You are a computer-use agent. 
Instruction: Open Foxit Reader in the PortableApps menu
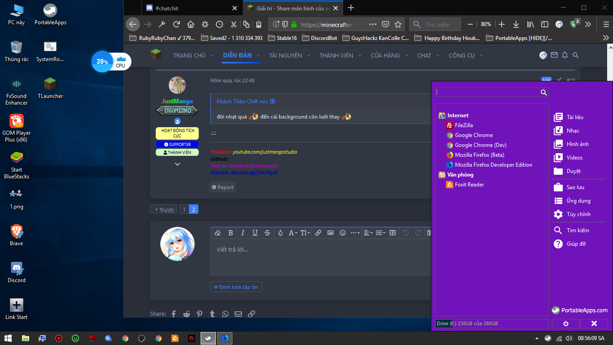point(465,185)
